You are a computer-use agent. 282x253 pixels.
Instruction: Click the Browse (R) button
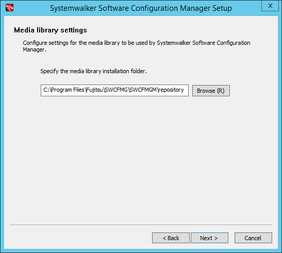coord(211,91)
